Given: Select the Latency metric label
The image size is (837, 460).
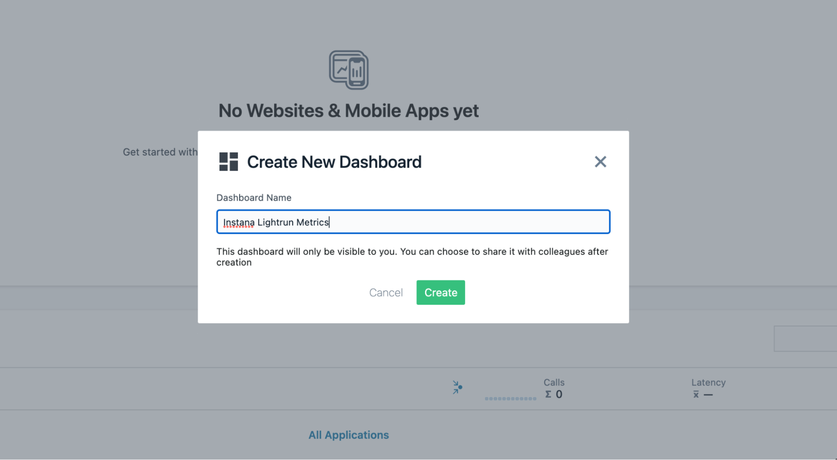Looking at the screenshot, I should pos(708,382).
